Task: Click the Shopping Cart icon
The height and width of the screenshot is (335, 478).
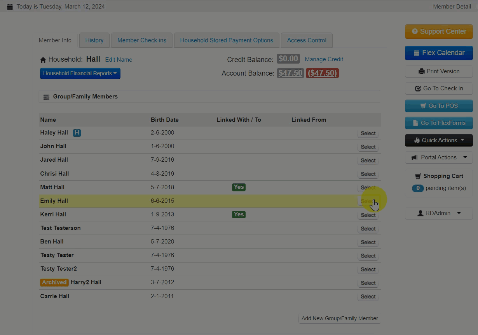Action: click(418, 176)
